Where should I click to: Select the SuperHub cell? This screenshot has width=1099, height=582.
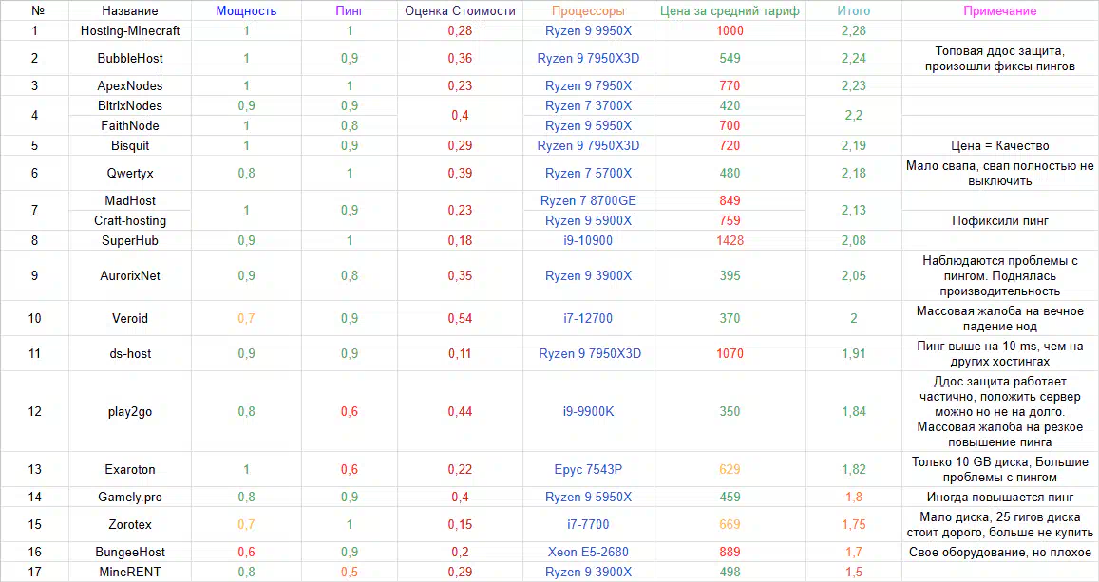tap(130, 240)
